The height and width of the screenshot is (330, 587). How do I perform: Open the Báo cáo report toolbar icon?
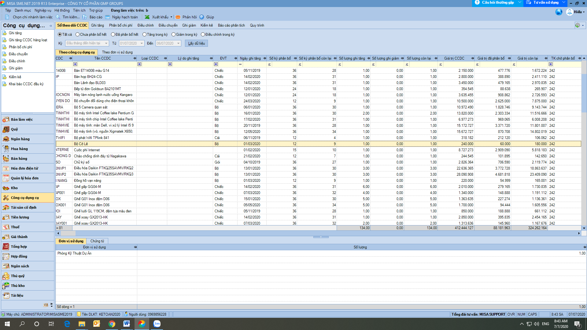pos(85,17)
